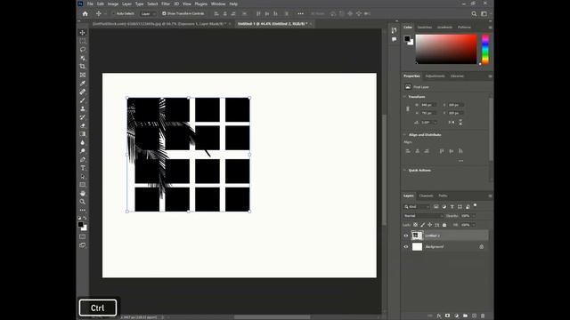Viewport: 570px width, 320px height.
Task: Select the Background layer thumbnail
Action: pos(417,247)
